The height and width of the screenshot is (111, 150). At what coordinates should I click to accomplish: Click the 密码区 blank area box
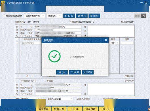tap(111, 31)
